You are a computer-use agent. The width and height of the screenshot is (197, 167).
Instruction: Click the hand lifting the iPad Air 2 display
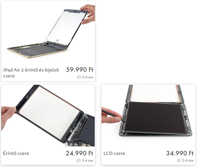coord(88,14)
